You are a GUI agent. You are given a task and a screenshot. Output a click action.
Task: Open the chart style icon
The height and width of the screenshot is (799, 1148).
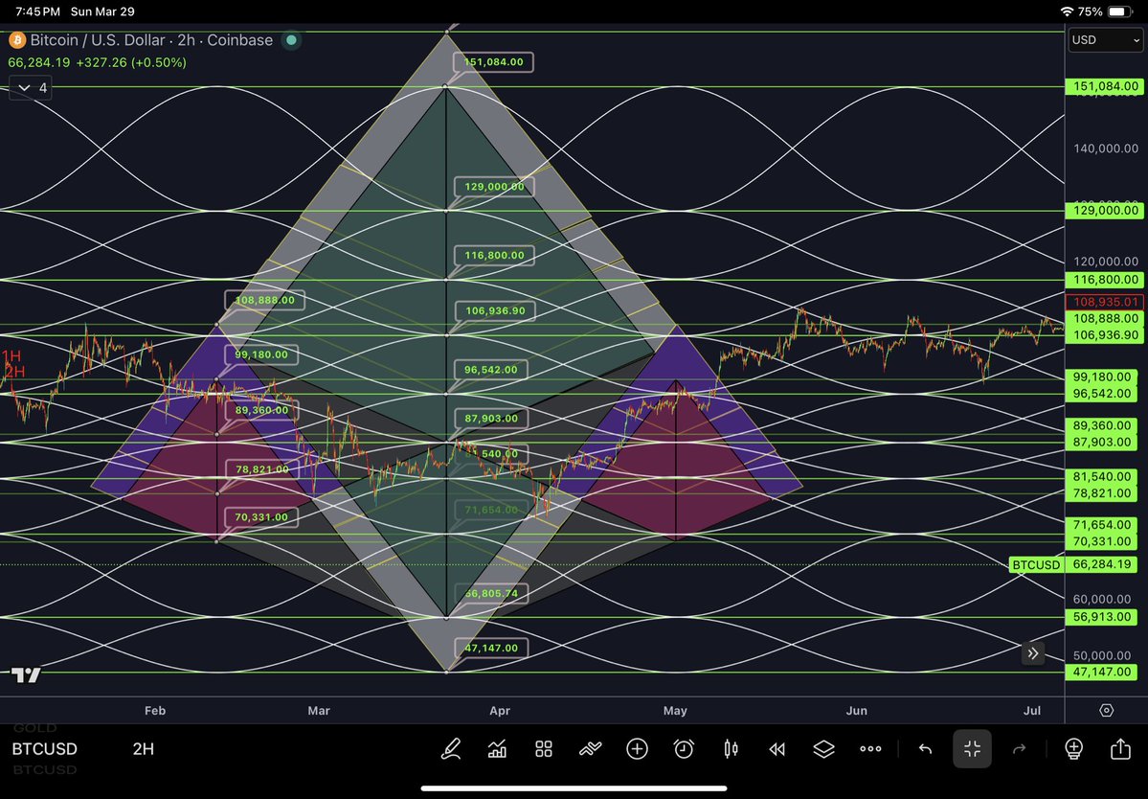pyautogui.click(x=497, y=748)
